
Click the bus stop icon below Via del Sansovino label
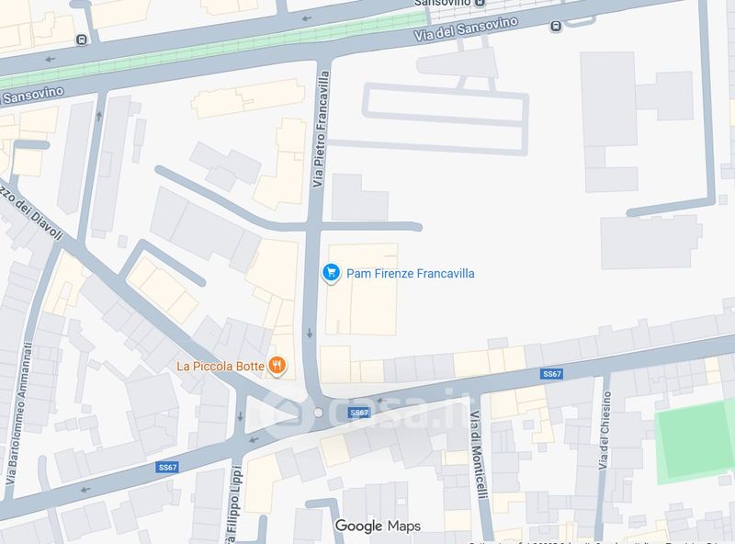click(x=556, y=27)
